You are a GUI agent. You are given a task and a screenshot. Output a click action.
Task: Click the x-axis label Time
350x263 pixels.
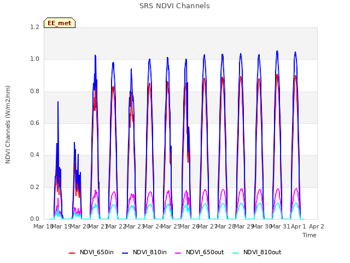tap(310, 235)
